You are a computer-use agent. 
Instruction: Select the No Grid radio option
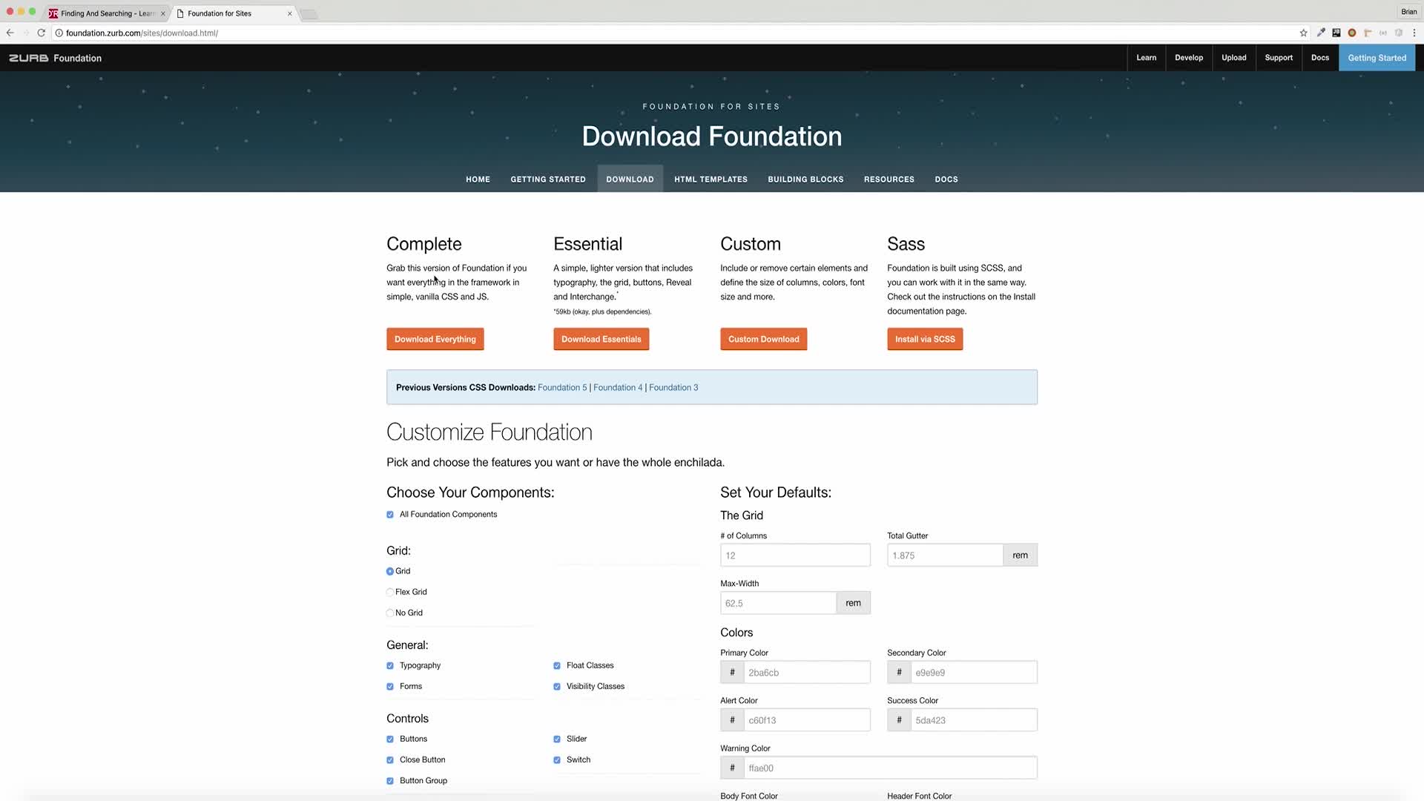click(x=390, y=613)
